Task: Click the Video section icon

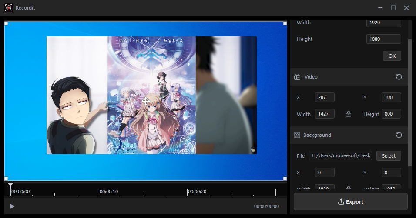Action: coord(297,77)
